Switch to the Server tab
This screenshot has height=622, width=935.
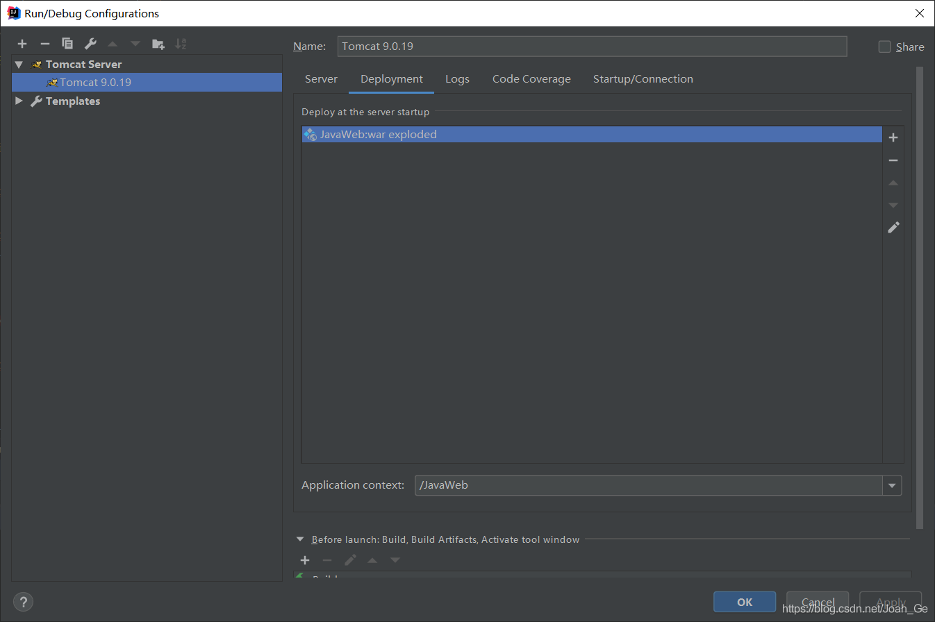click(x=321, y=79)
